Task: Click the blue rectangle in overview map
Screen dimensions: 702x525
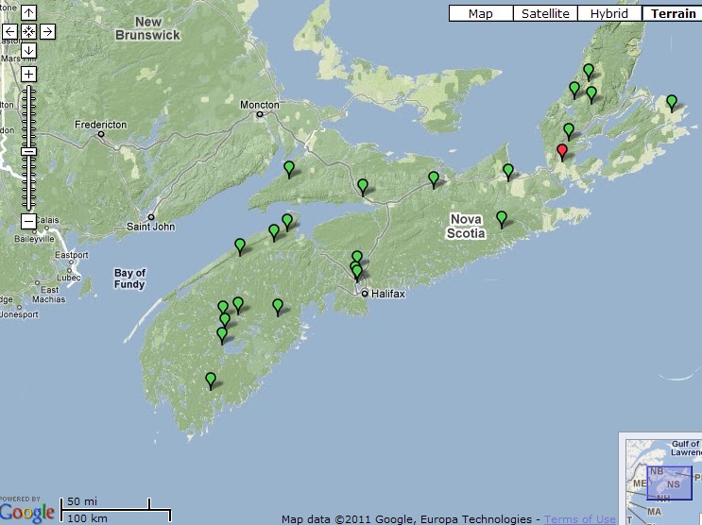Action: pyautogui.click(x=669, y=481)
